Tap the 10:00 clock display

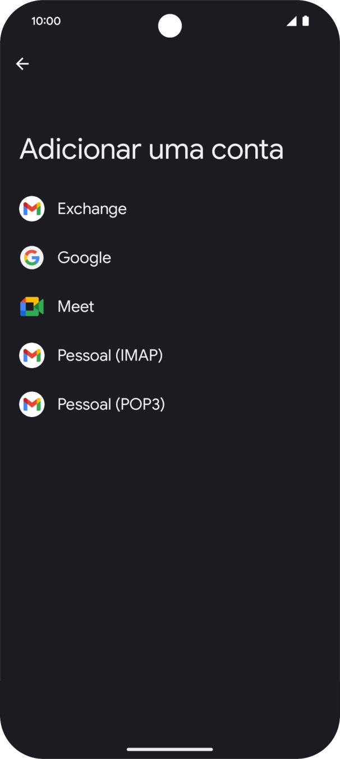(47, 21)
